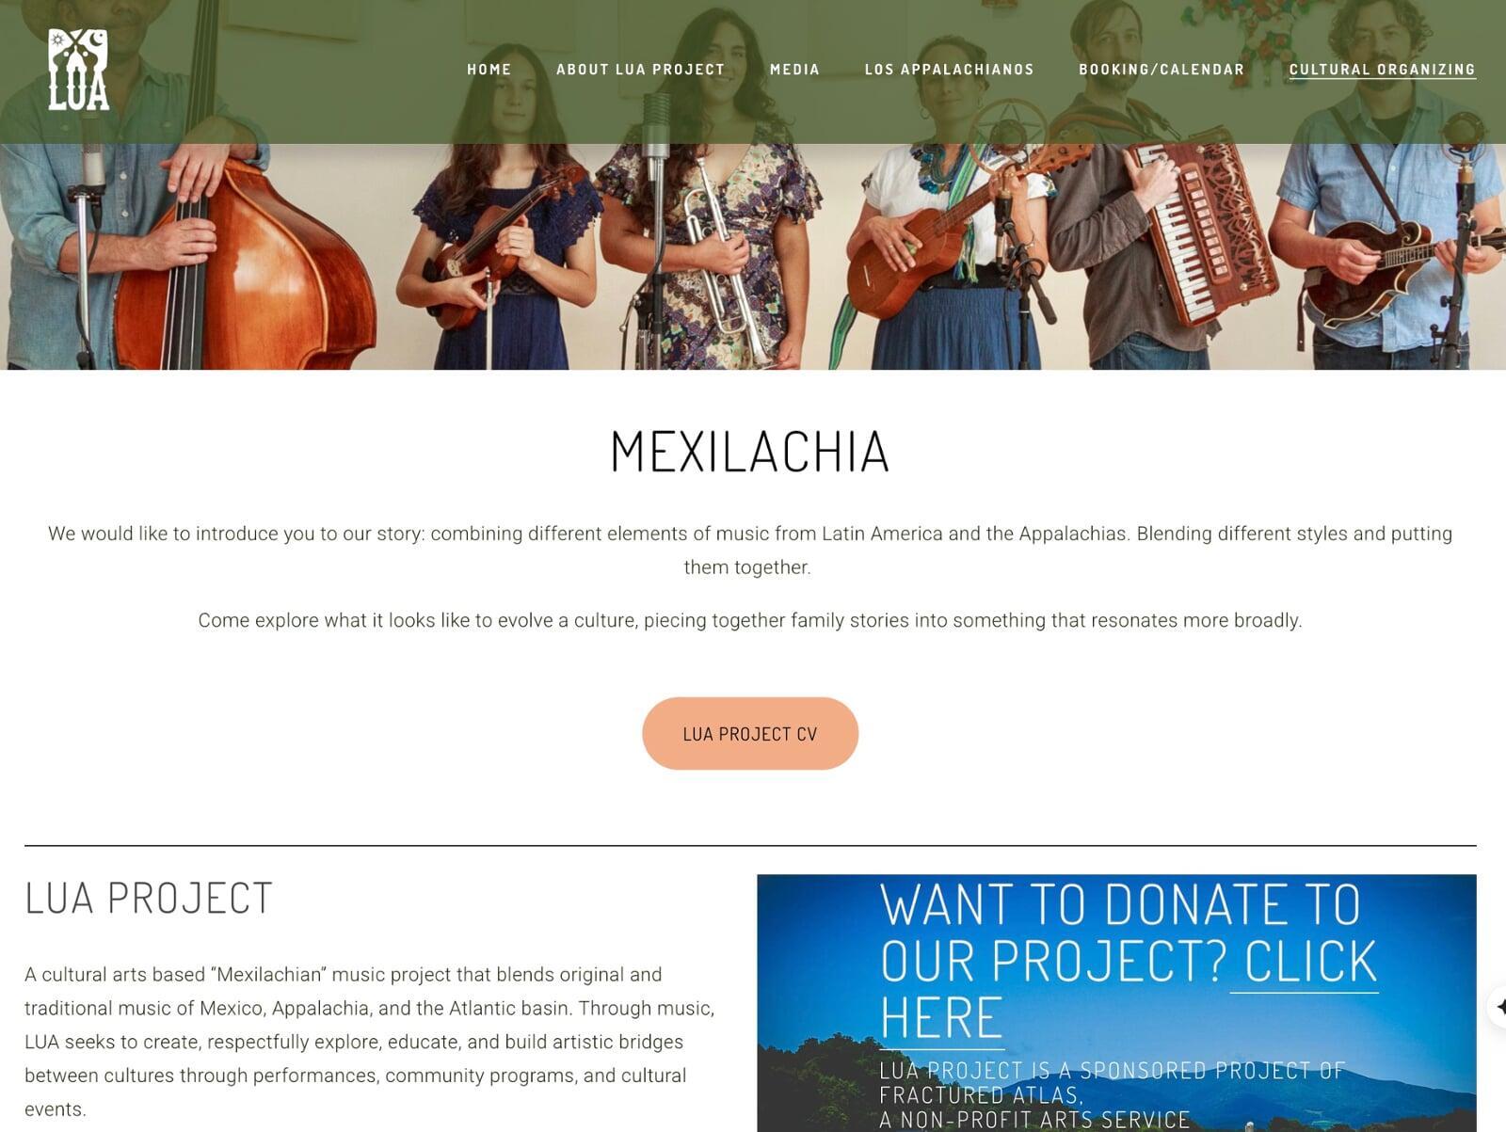Open LOS APPALACHIANOS in the navigation

coord(949,70)
